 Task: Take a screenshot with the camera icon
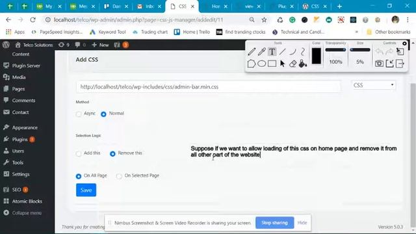(379, 64)
